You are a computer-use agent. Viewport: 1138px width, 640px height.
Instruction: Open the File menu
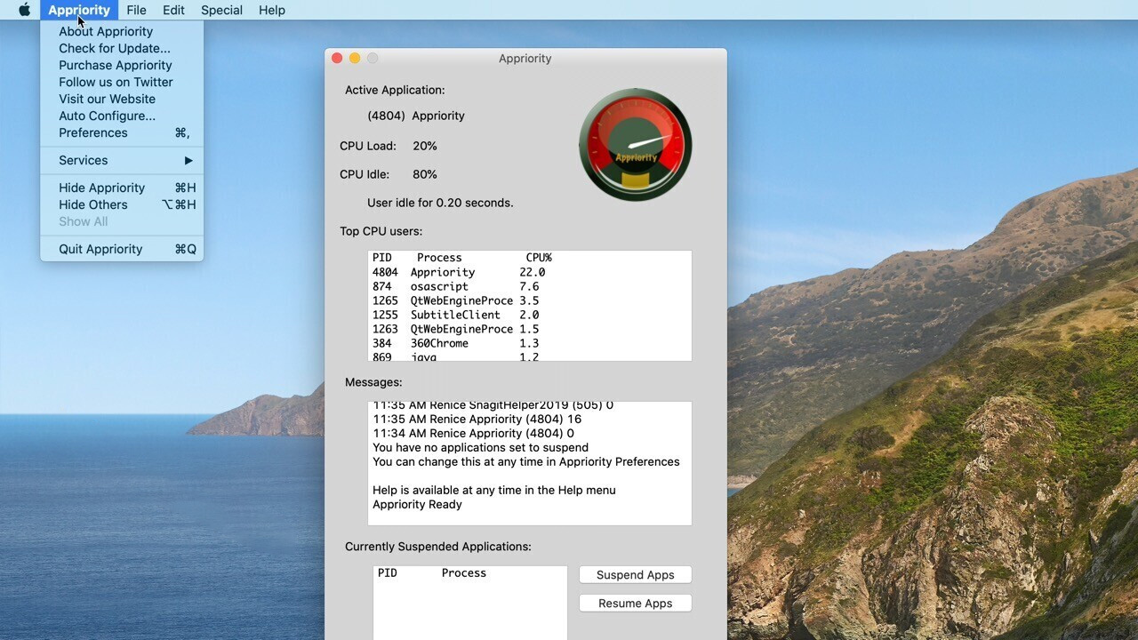(136, 10)
